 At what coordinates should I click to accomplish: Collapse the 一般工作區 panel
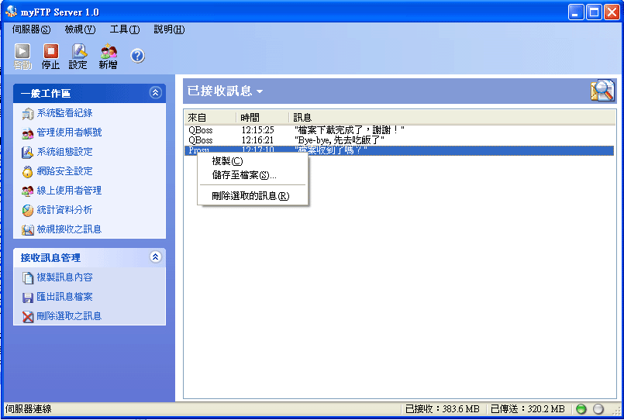click(x=155, y=93)
